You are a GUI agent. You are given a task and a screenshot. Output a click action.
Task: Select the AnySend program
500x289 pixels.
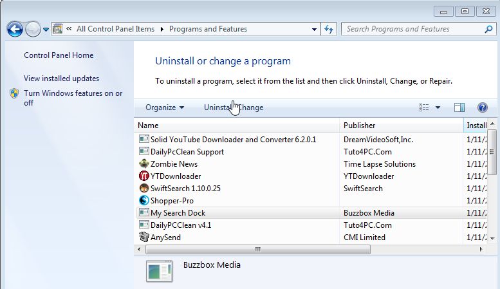pyautogui.click(x=165, y=238)
